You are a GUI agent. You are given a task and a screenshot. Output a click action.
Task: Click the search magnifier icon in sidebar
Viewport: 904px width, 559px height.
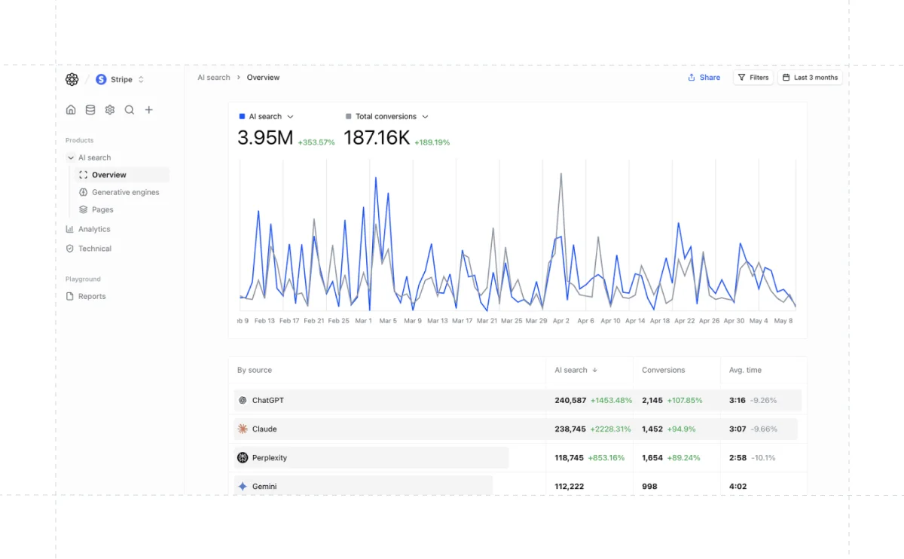point(130,110)
